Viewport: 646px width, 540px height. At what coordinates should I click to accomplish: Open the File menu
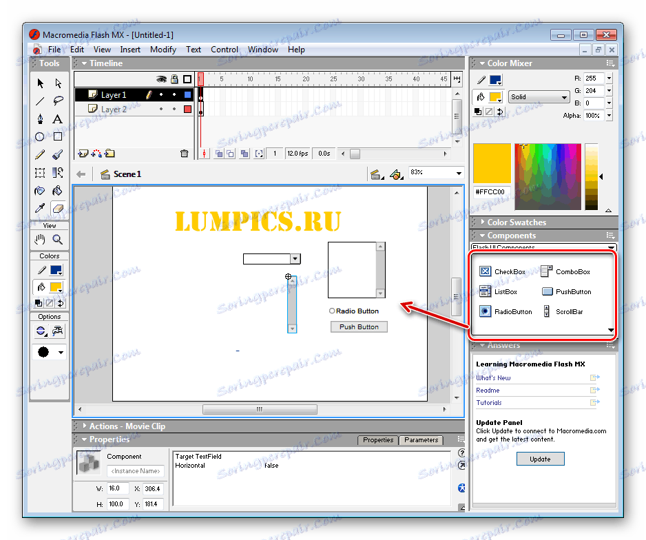tap(54, 50)
